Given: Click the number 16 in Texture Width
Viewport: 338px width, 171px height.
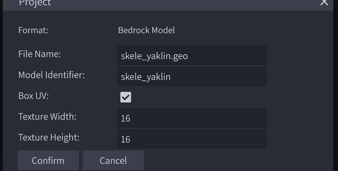Looking at the screenshot, I should 125,118.
